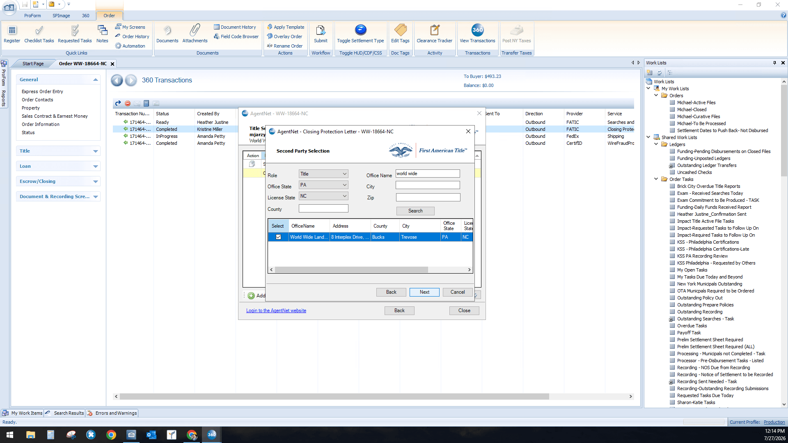Image resolution: width=788 pixels, height=443 pixels.
Task: Expand the Escrow/Closing section
Action: pyautogui.click(x=58, y=181)
